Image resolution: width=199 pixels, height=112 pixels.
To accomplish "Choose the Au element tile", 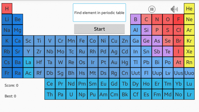I will click(114, 62).
